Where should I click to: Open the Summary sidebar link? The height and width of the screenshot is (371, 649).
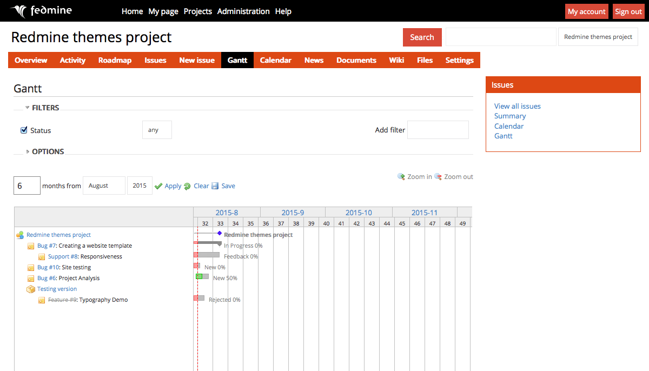click(510, 116)
